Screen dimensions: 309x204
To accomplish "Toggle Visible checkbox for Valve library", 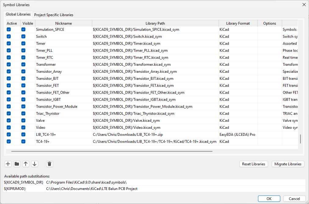I will 23,121.
